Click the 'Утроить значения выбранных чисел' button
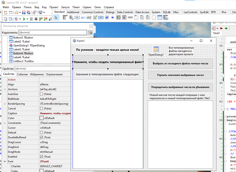The width and height of the screenshot is (236, 172). tap(180, 75)
